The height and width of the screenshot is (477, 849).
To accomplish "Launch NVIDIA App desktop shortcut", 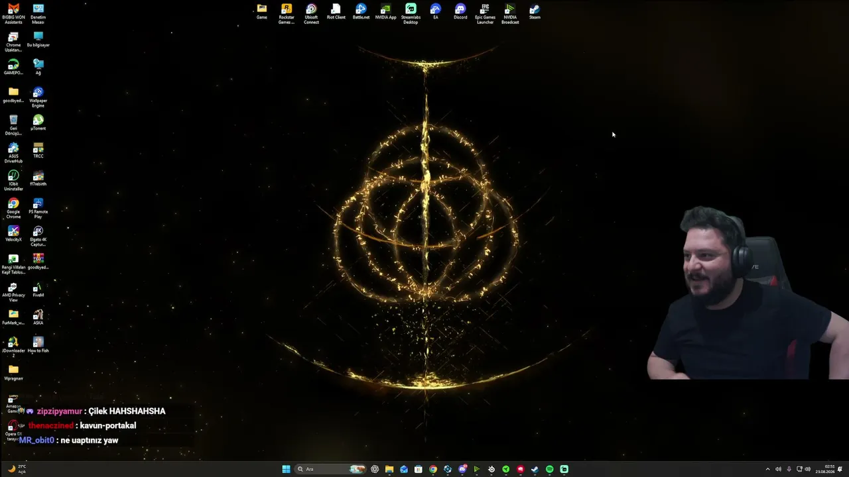I will 385,12.
